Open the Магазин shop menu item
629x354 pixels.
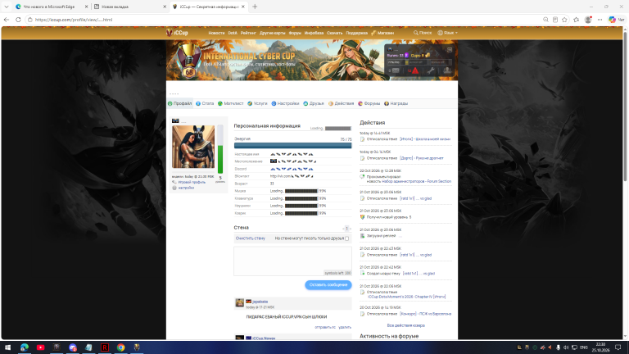[x=382, y=33]
